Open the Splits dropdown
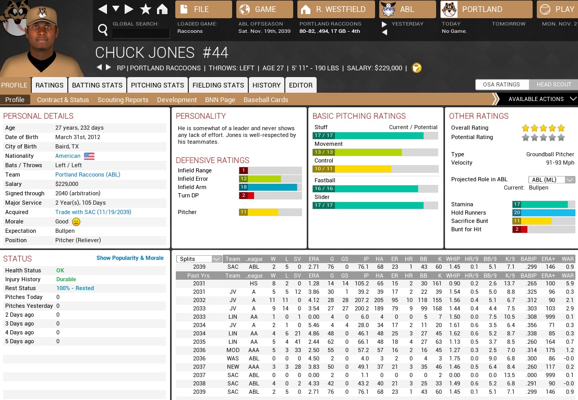This screenshot has height=400, width=578. 200,259
